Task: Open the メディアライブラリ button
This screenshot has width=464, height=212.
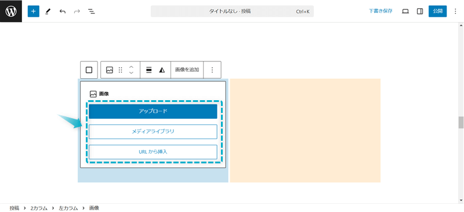Action: pyautogui.click(x=153, y=131)
